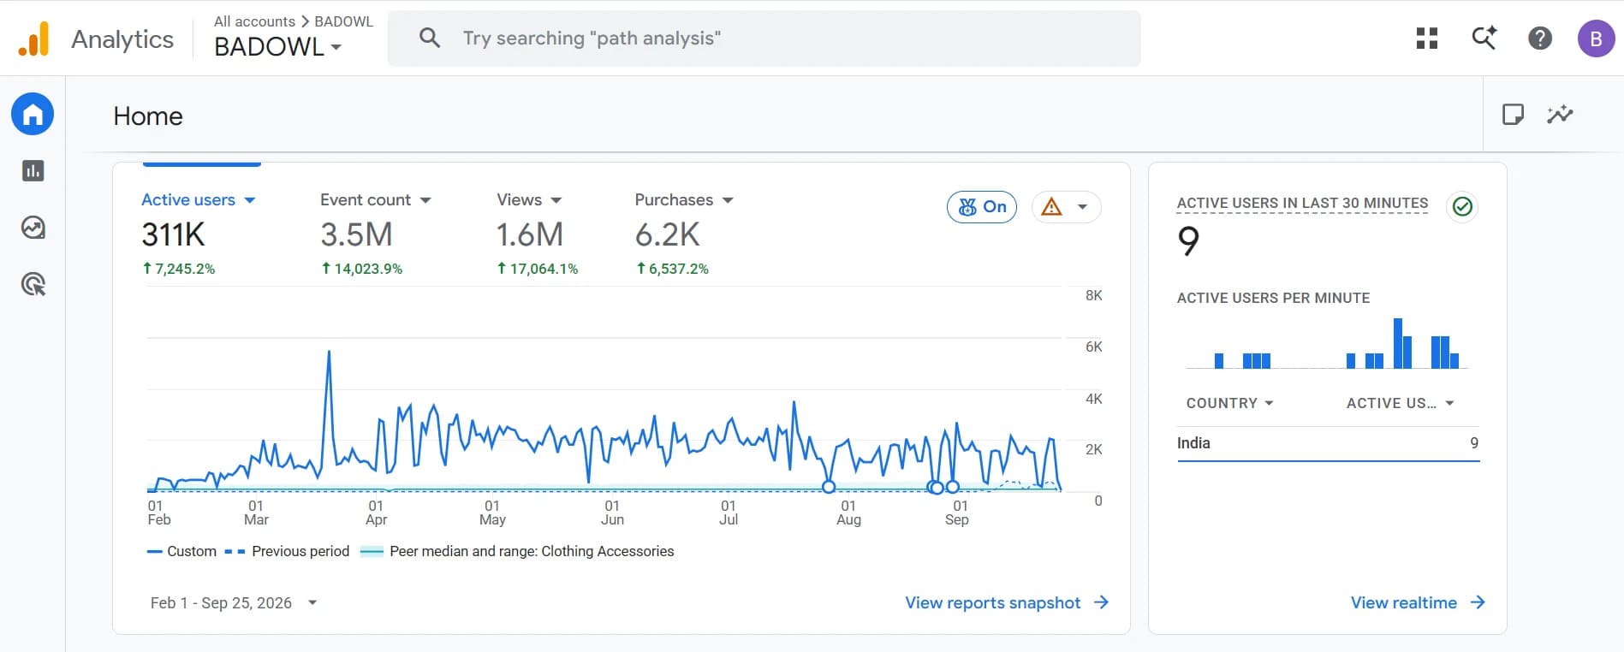Open the Google apps grid icon
1624x652 pixels.
tap(1427, 39)
